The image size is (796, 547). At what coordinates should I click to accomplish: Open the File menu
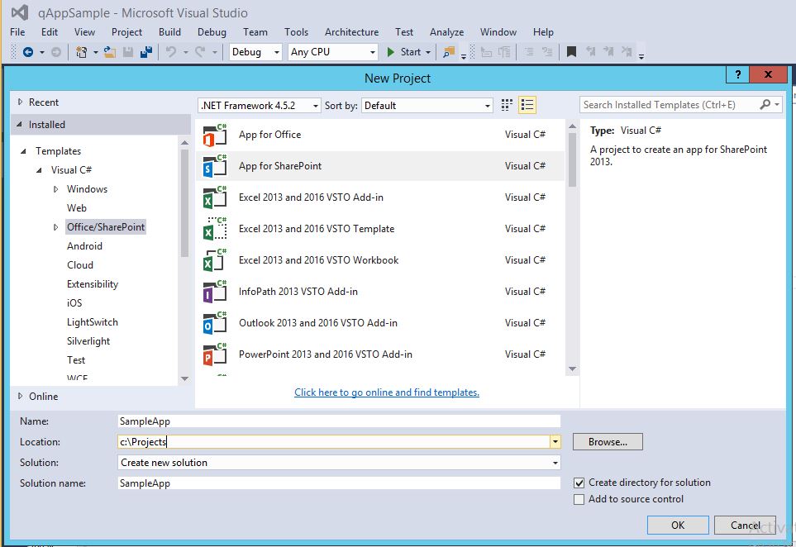17,32
